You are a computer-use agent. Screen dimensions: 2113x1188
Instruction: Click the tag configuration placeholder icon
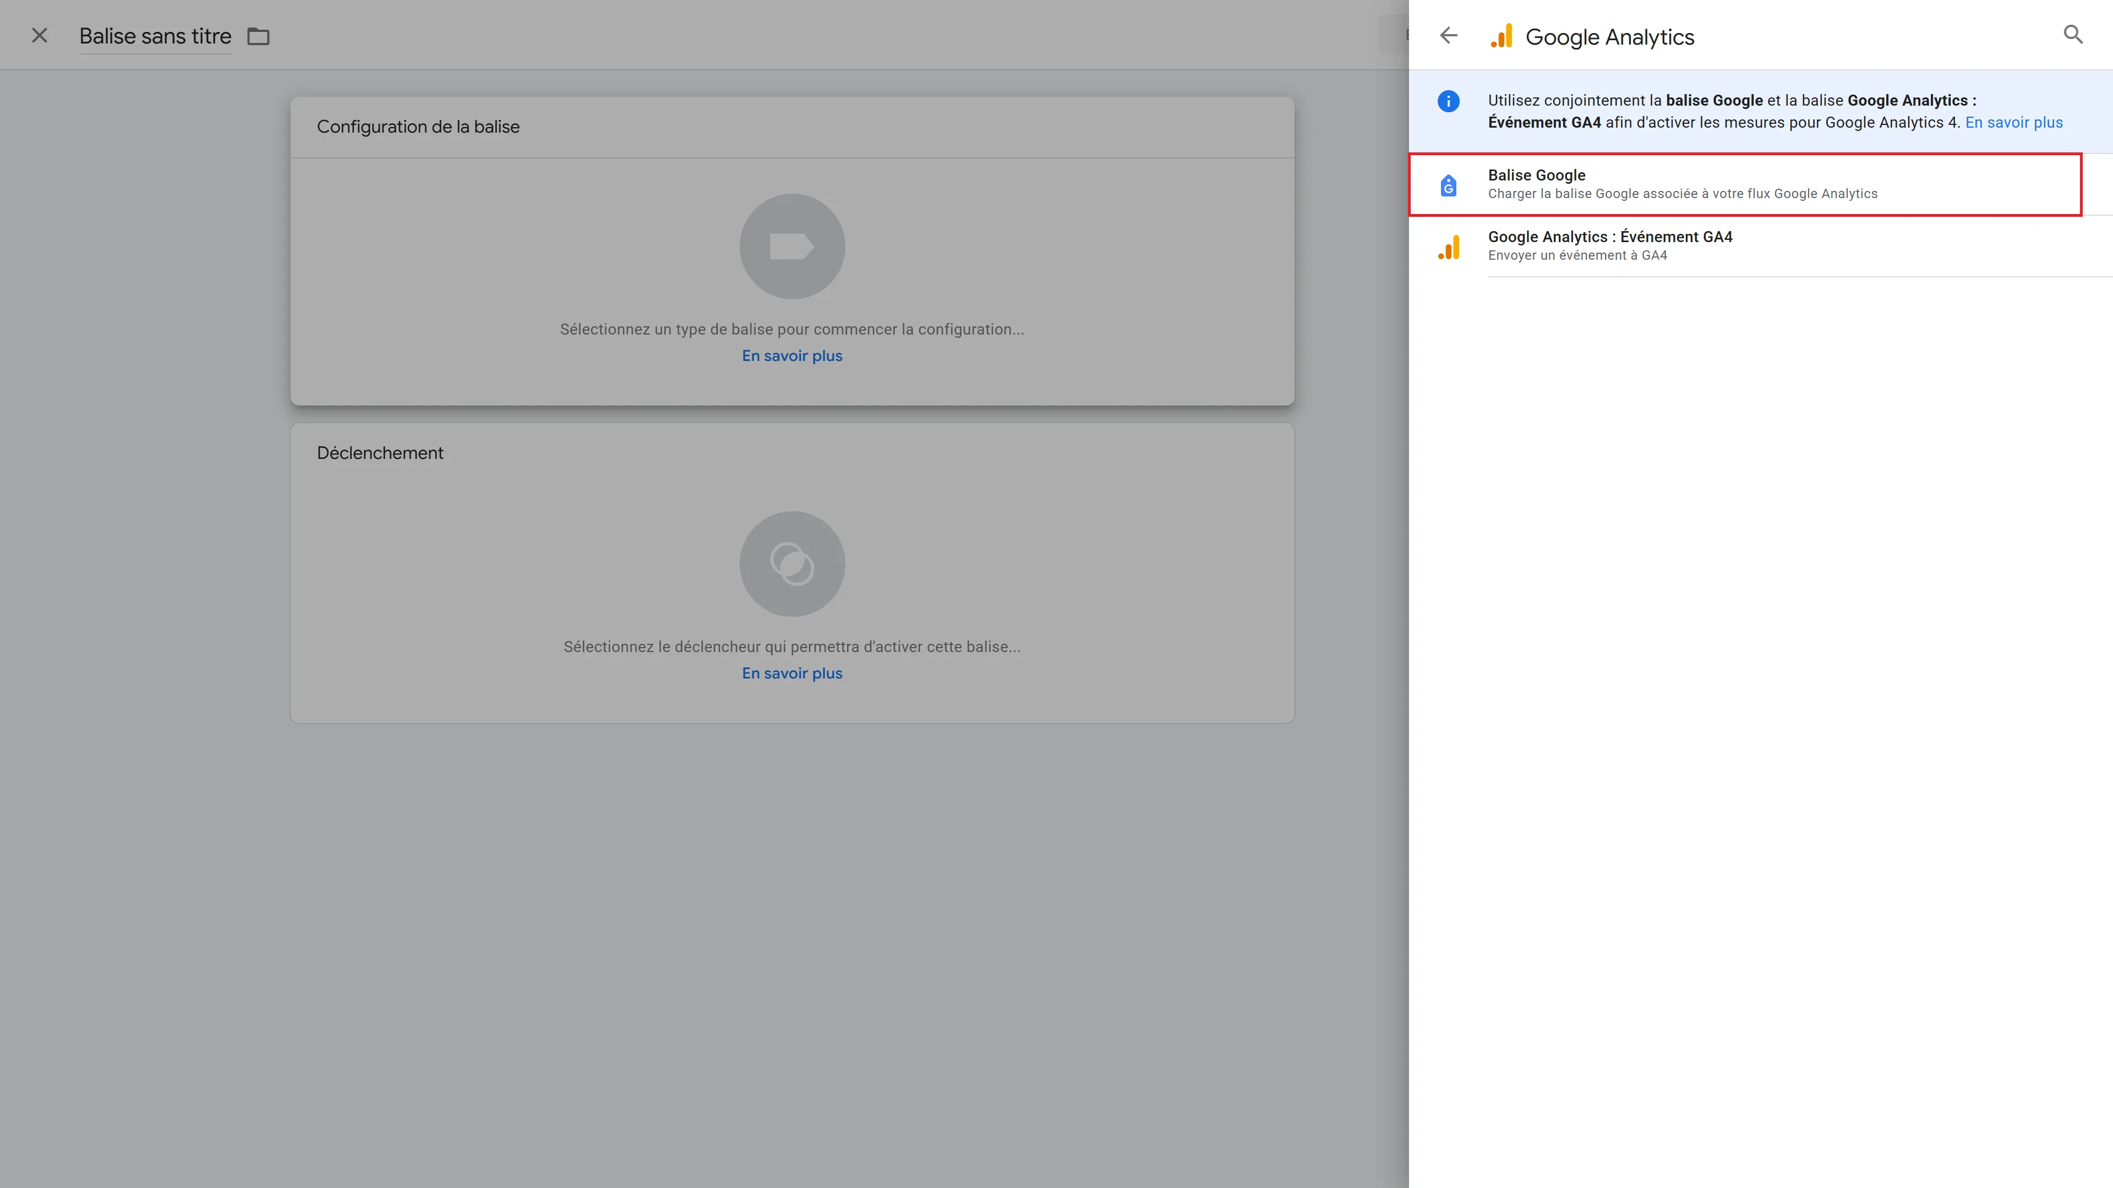coord(793,246)
